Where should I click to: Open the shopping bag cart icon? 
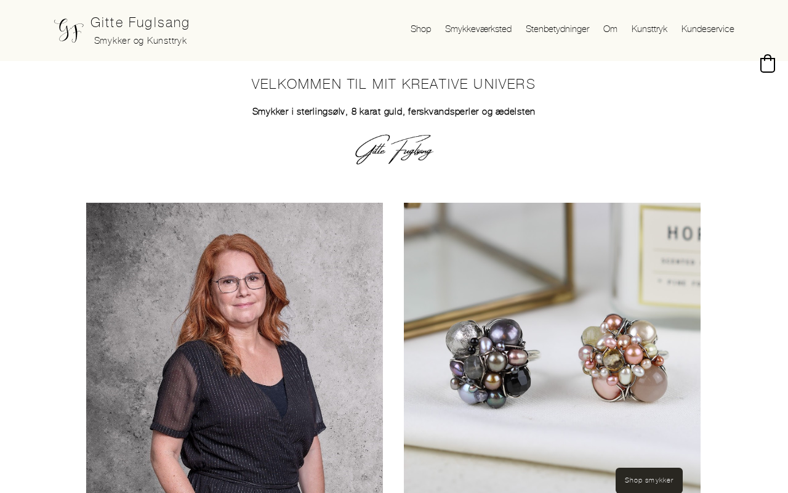[x=768, y=63]
